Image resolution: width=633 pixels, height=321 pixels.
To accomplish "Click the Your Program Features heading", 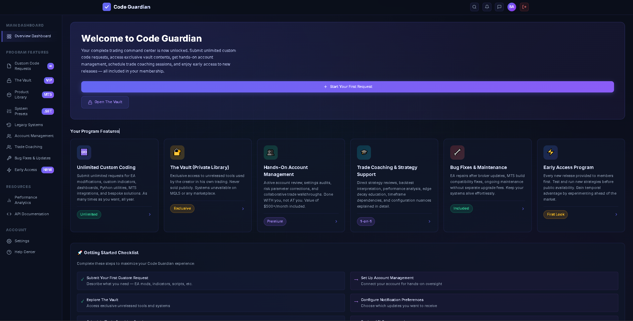I will (95, 131).
